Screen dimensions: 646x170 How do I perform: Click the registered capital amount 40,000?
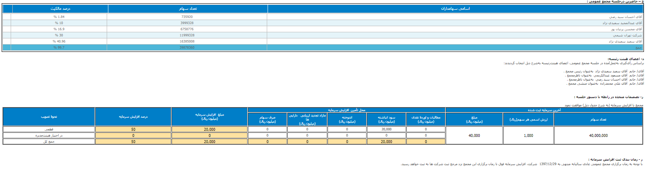click(474, 135)
